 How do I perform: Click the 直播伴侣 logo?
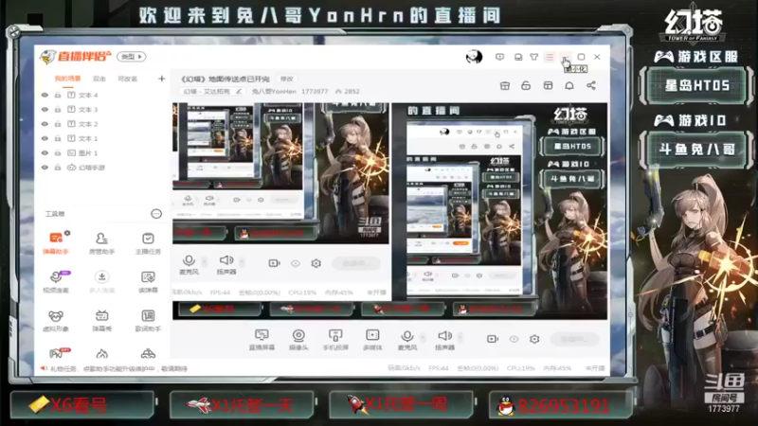click(x=76, y=57)
